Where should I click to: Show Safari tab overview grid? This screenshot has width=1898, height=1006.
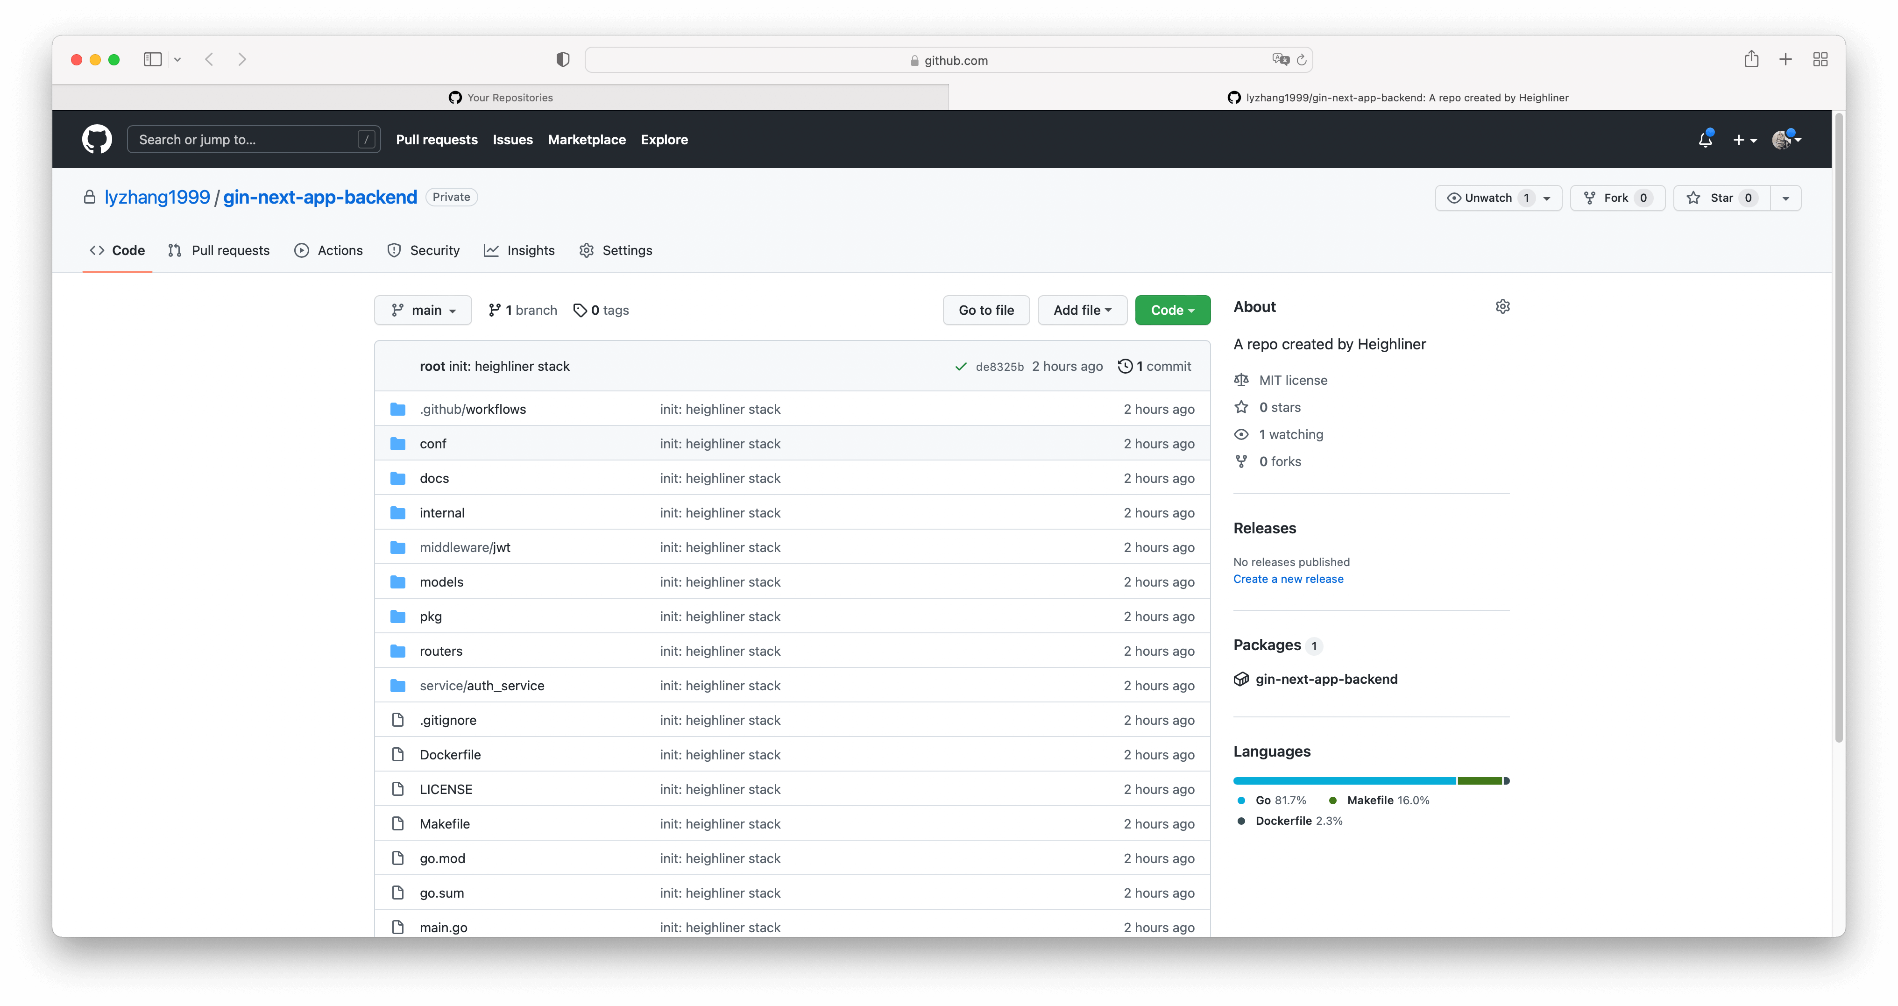coord(1820,60)
